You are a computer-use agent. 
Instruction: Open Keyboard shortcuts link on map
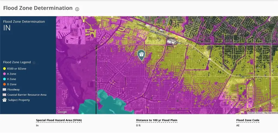coord(255,113)
